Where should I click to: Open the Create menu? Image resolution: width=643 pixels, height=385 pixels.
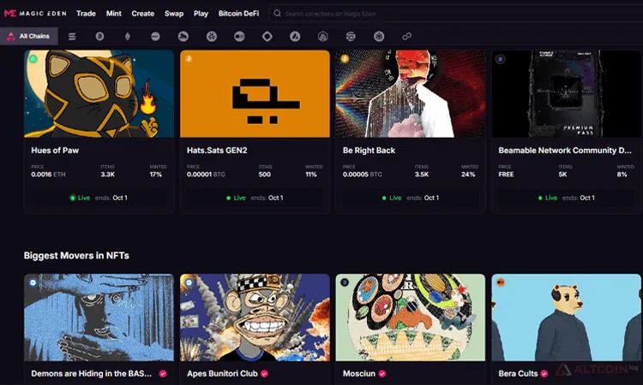[142, 14]
